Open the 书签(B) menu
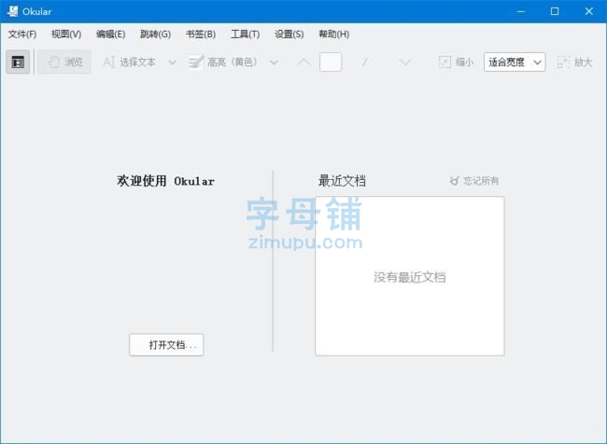 click(201, 35)
